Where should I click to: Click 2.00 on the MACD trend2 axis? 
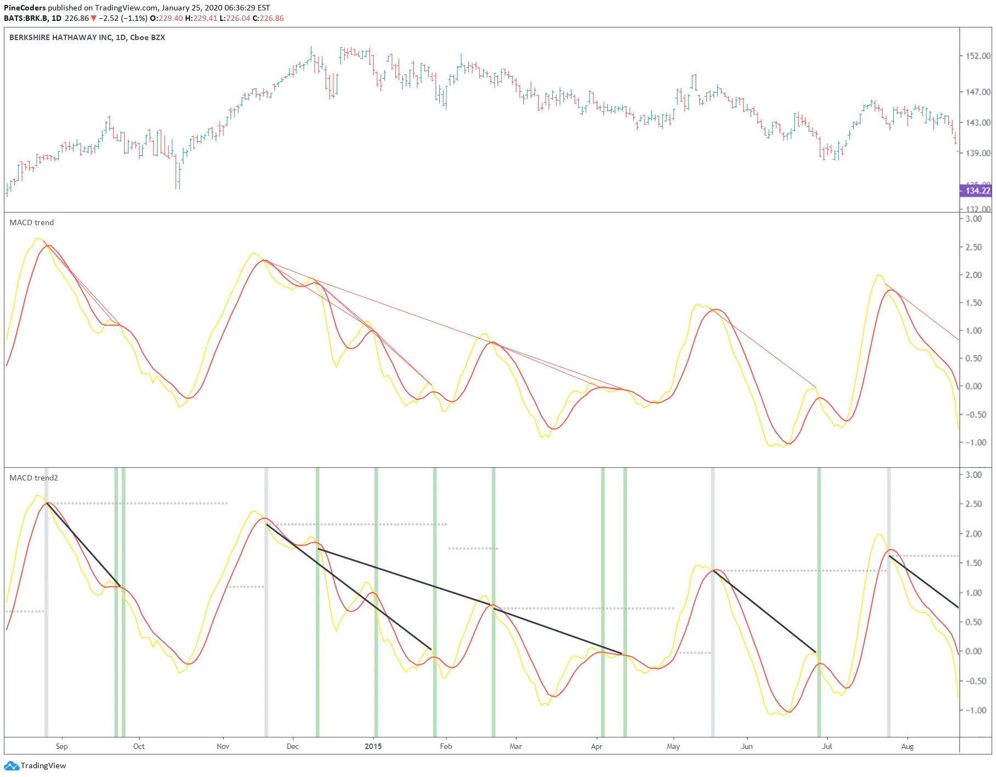974,534
